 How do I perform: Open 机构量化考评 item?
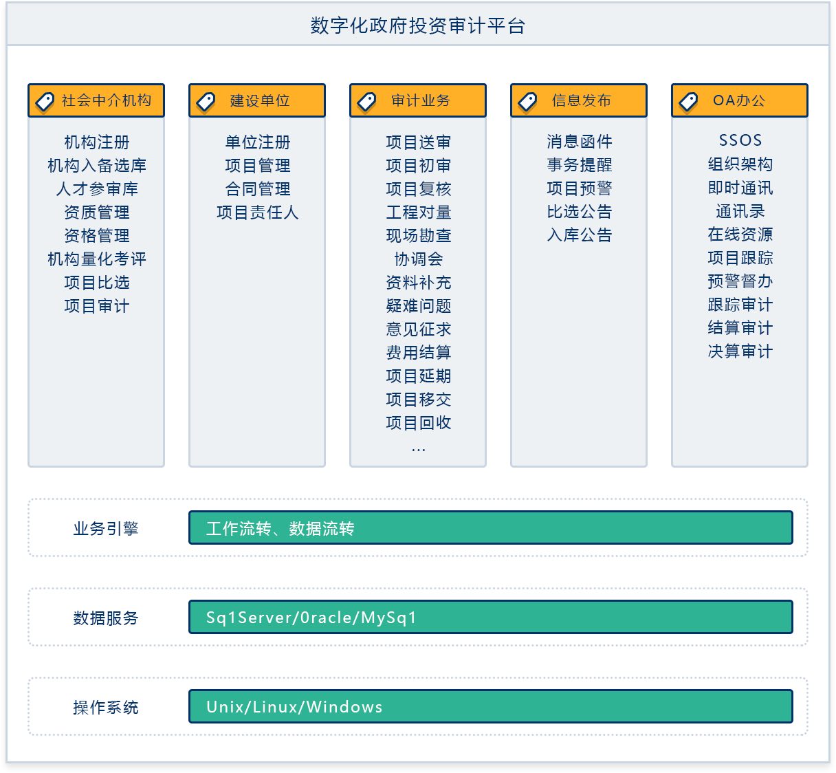point(97,259)
